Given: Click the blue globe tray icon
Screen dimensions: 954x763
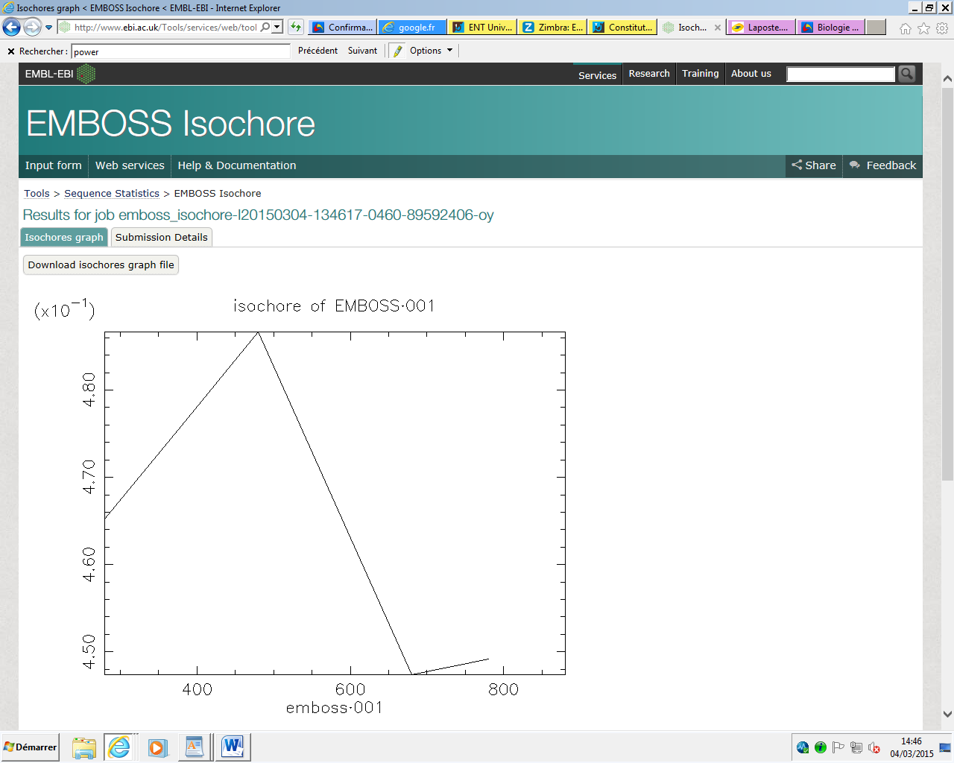Looking at the screenshot, I should 803,747.
